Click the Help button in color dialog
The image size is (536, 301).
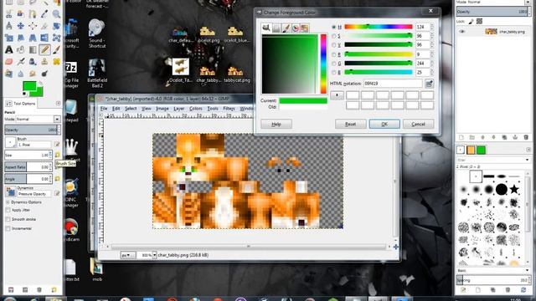coord(276,125)
